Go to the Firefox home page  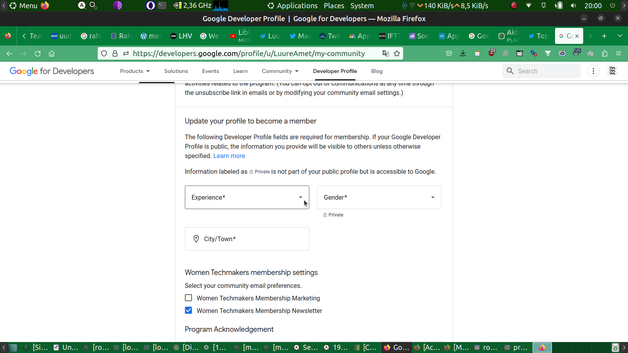coord(51,53)
